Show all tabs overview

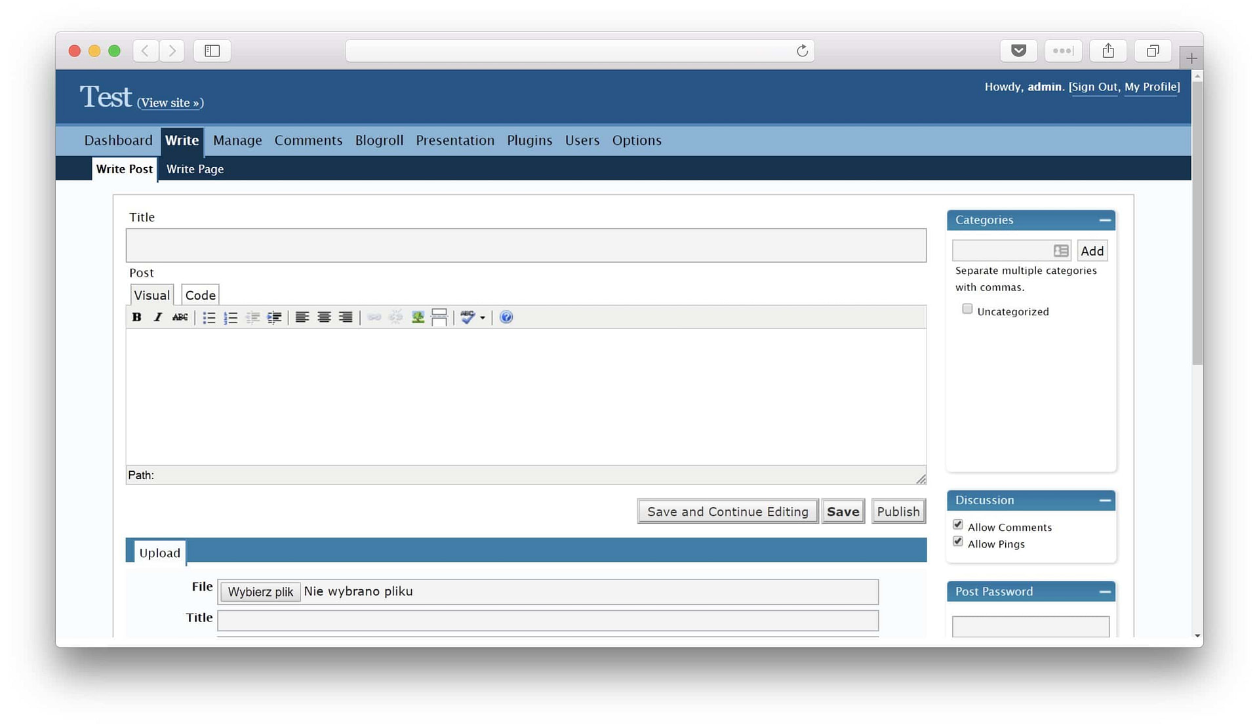tap(1153, 50)
